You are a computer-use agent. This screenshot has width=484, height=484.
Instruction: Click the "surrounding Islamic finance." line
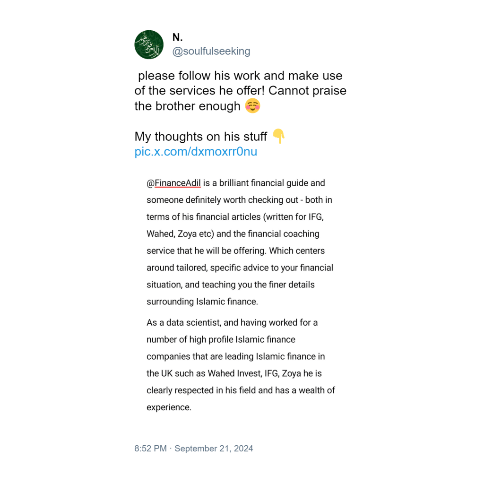pos(202,302)
